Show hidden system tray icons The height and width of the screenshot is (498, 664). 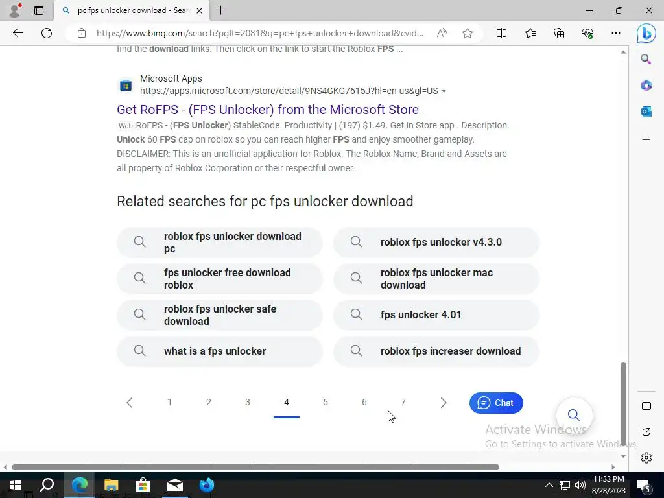pos(549,485)
